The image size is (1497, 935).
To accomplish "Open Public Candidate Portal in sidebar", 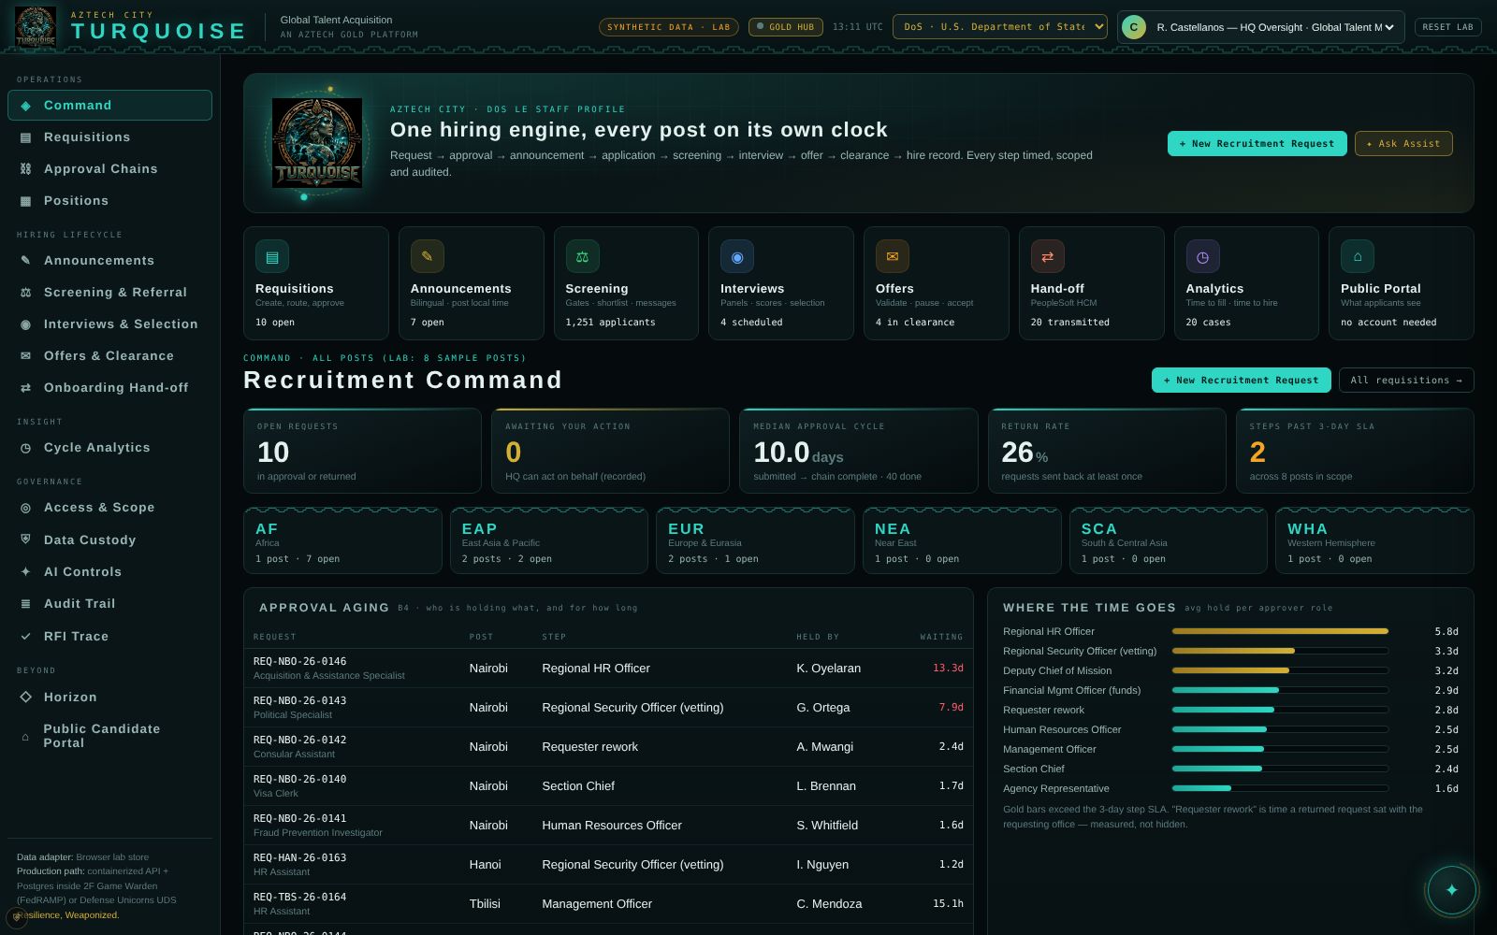I will [109, 736].
